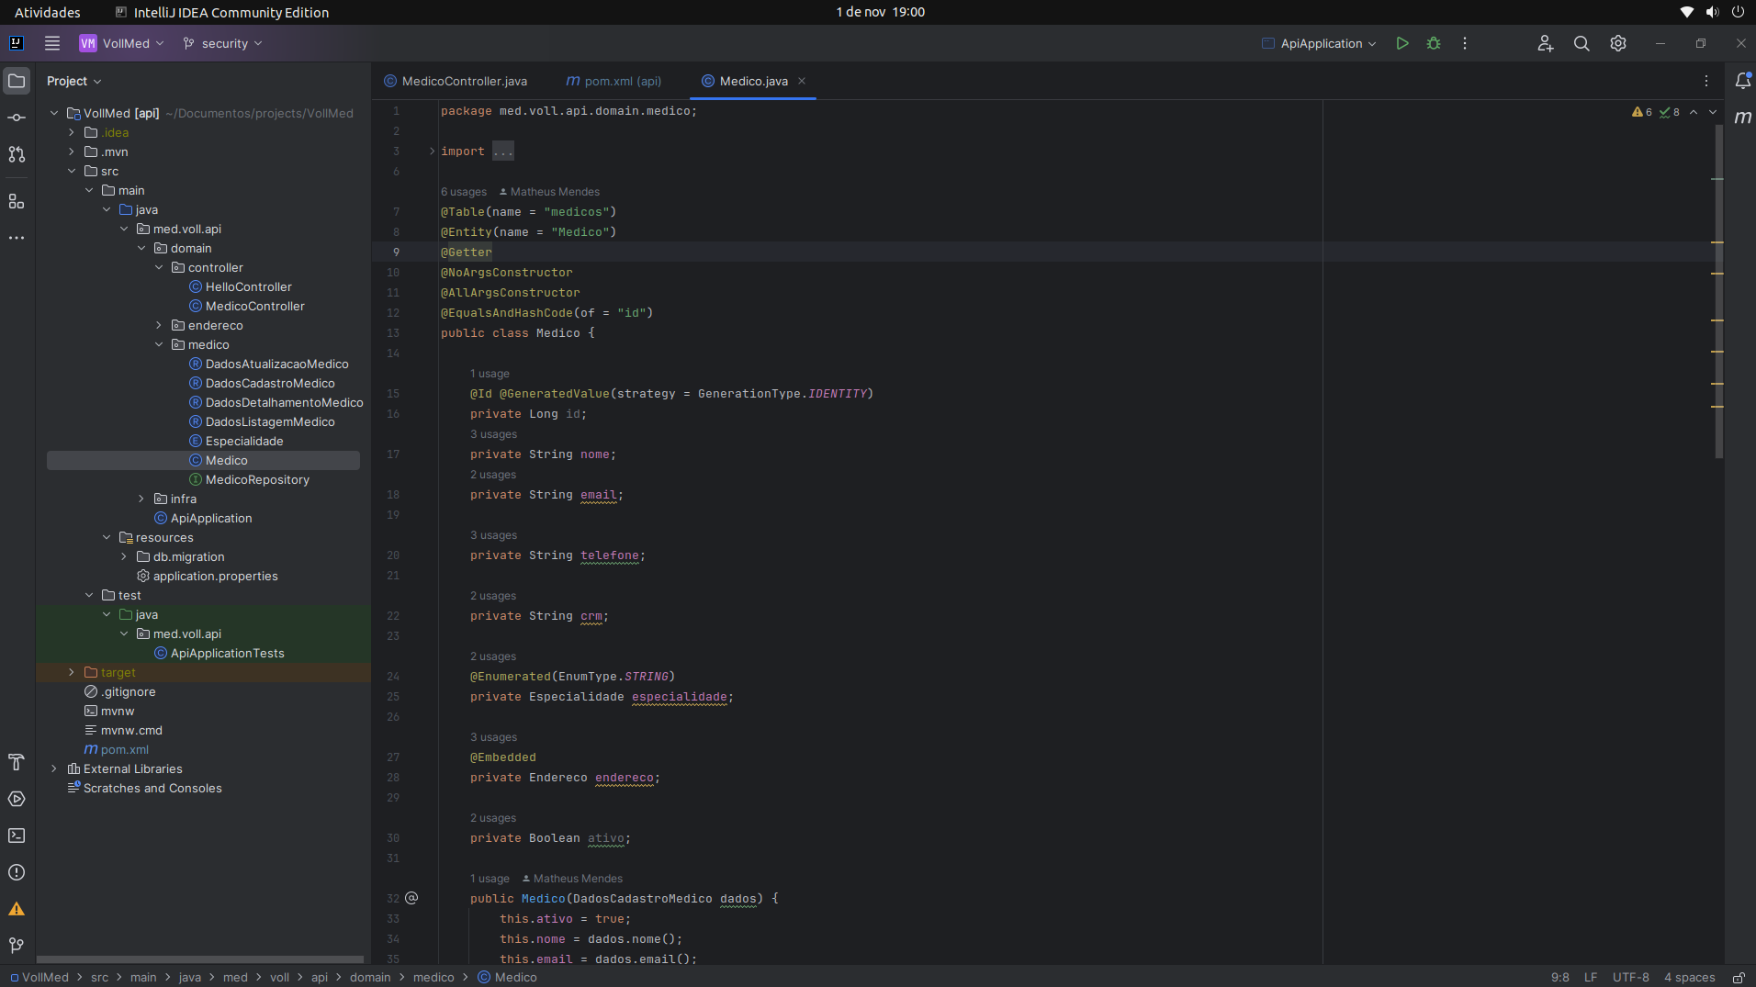Open Atividades overview in top bar

[48, 12]
